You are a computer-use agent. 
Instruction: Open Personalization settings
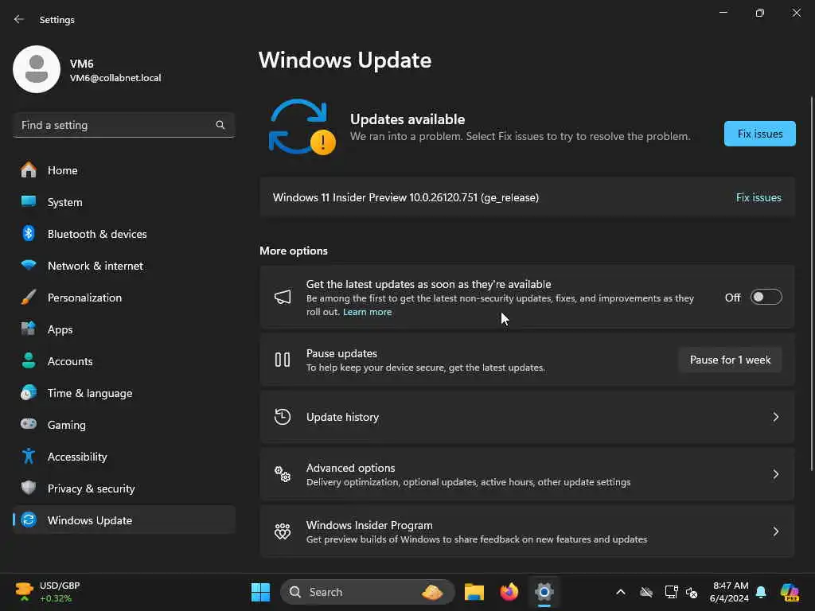click(123, 298)
